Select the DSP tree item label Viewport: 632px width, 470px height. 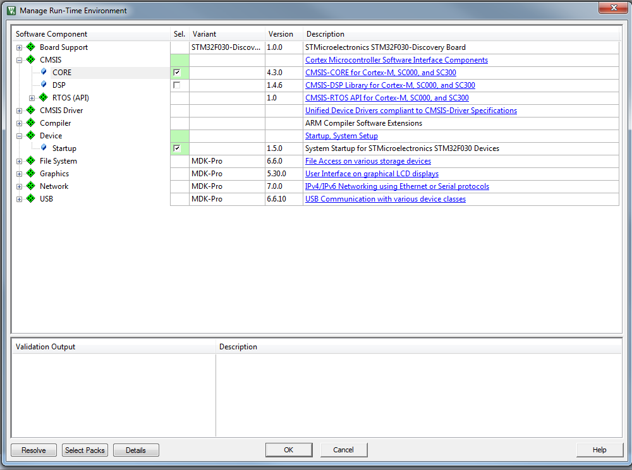pos(59,85)
